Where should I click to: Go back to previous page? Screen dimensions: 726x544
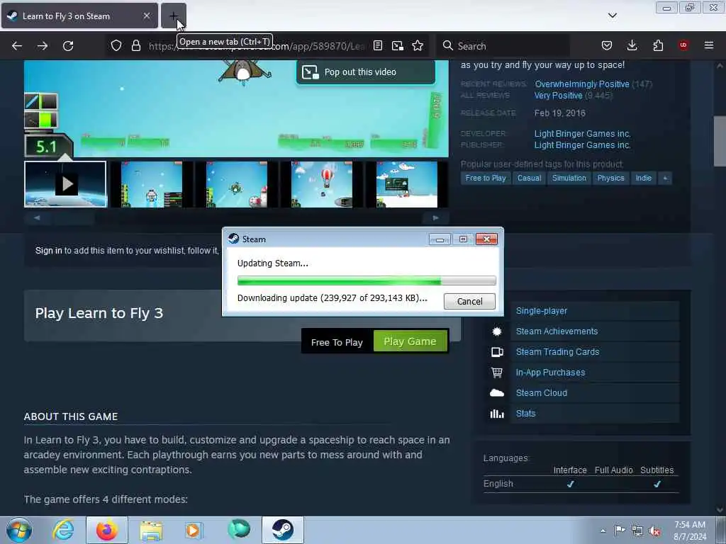click(17, 46)
